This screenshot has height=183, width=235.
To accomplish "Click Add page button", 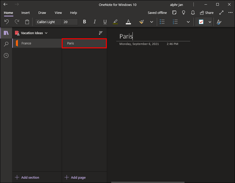I will click(75, 177).
